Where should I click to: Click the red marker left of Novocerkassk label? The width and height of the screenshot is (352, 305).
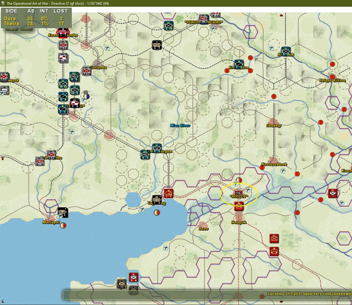click(262, 167)
